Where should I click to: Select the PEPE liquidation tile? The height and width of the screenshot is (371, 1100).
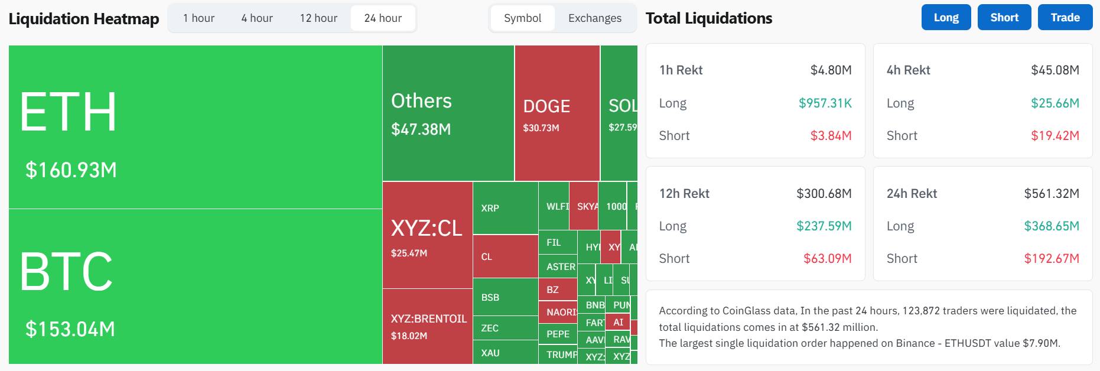tap(558, 334)
